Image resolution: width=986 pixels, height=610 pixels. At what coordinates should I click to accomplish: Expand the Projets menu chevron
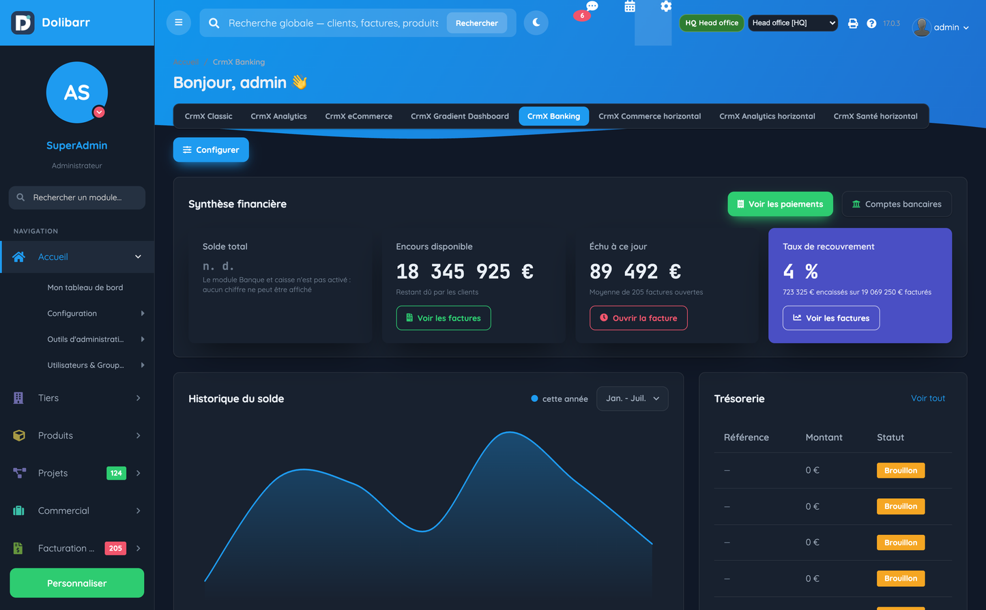coord(138,473)
